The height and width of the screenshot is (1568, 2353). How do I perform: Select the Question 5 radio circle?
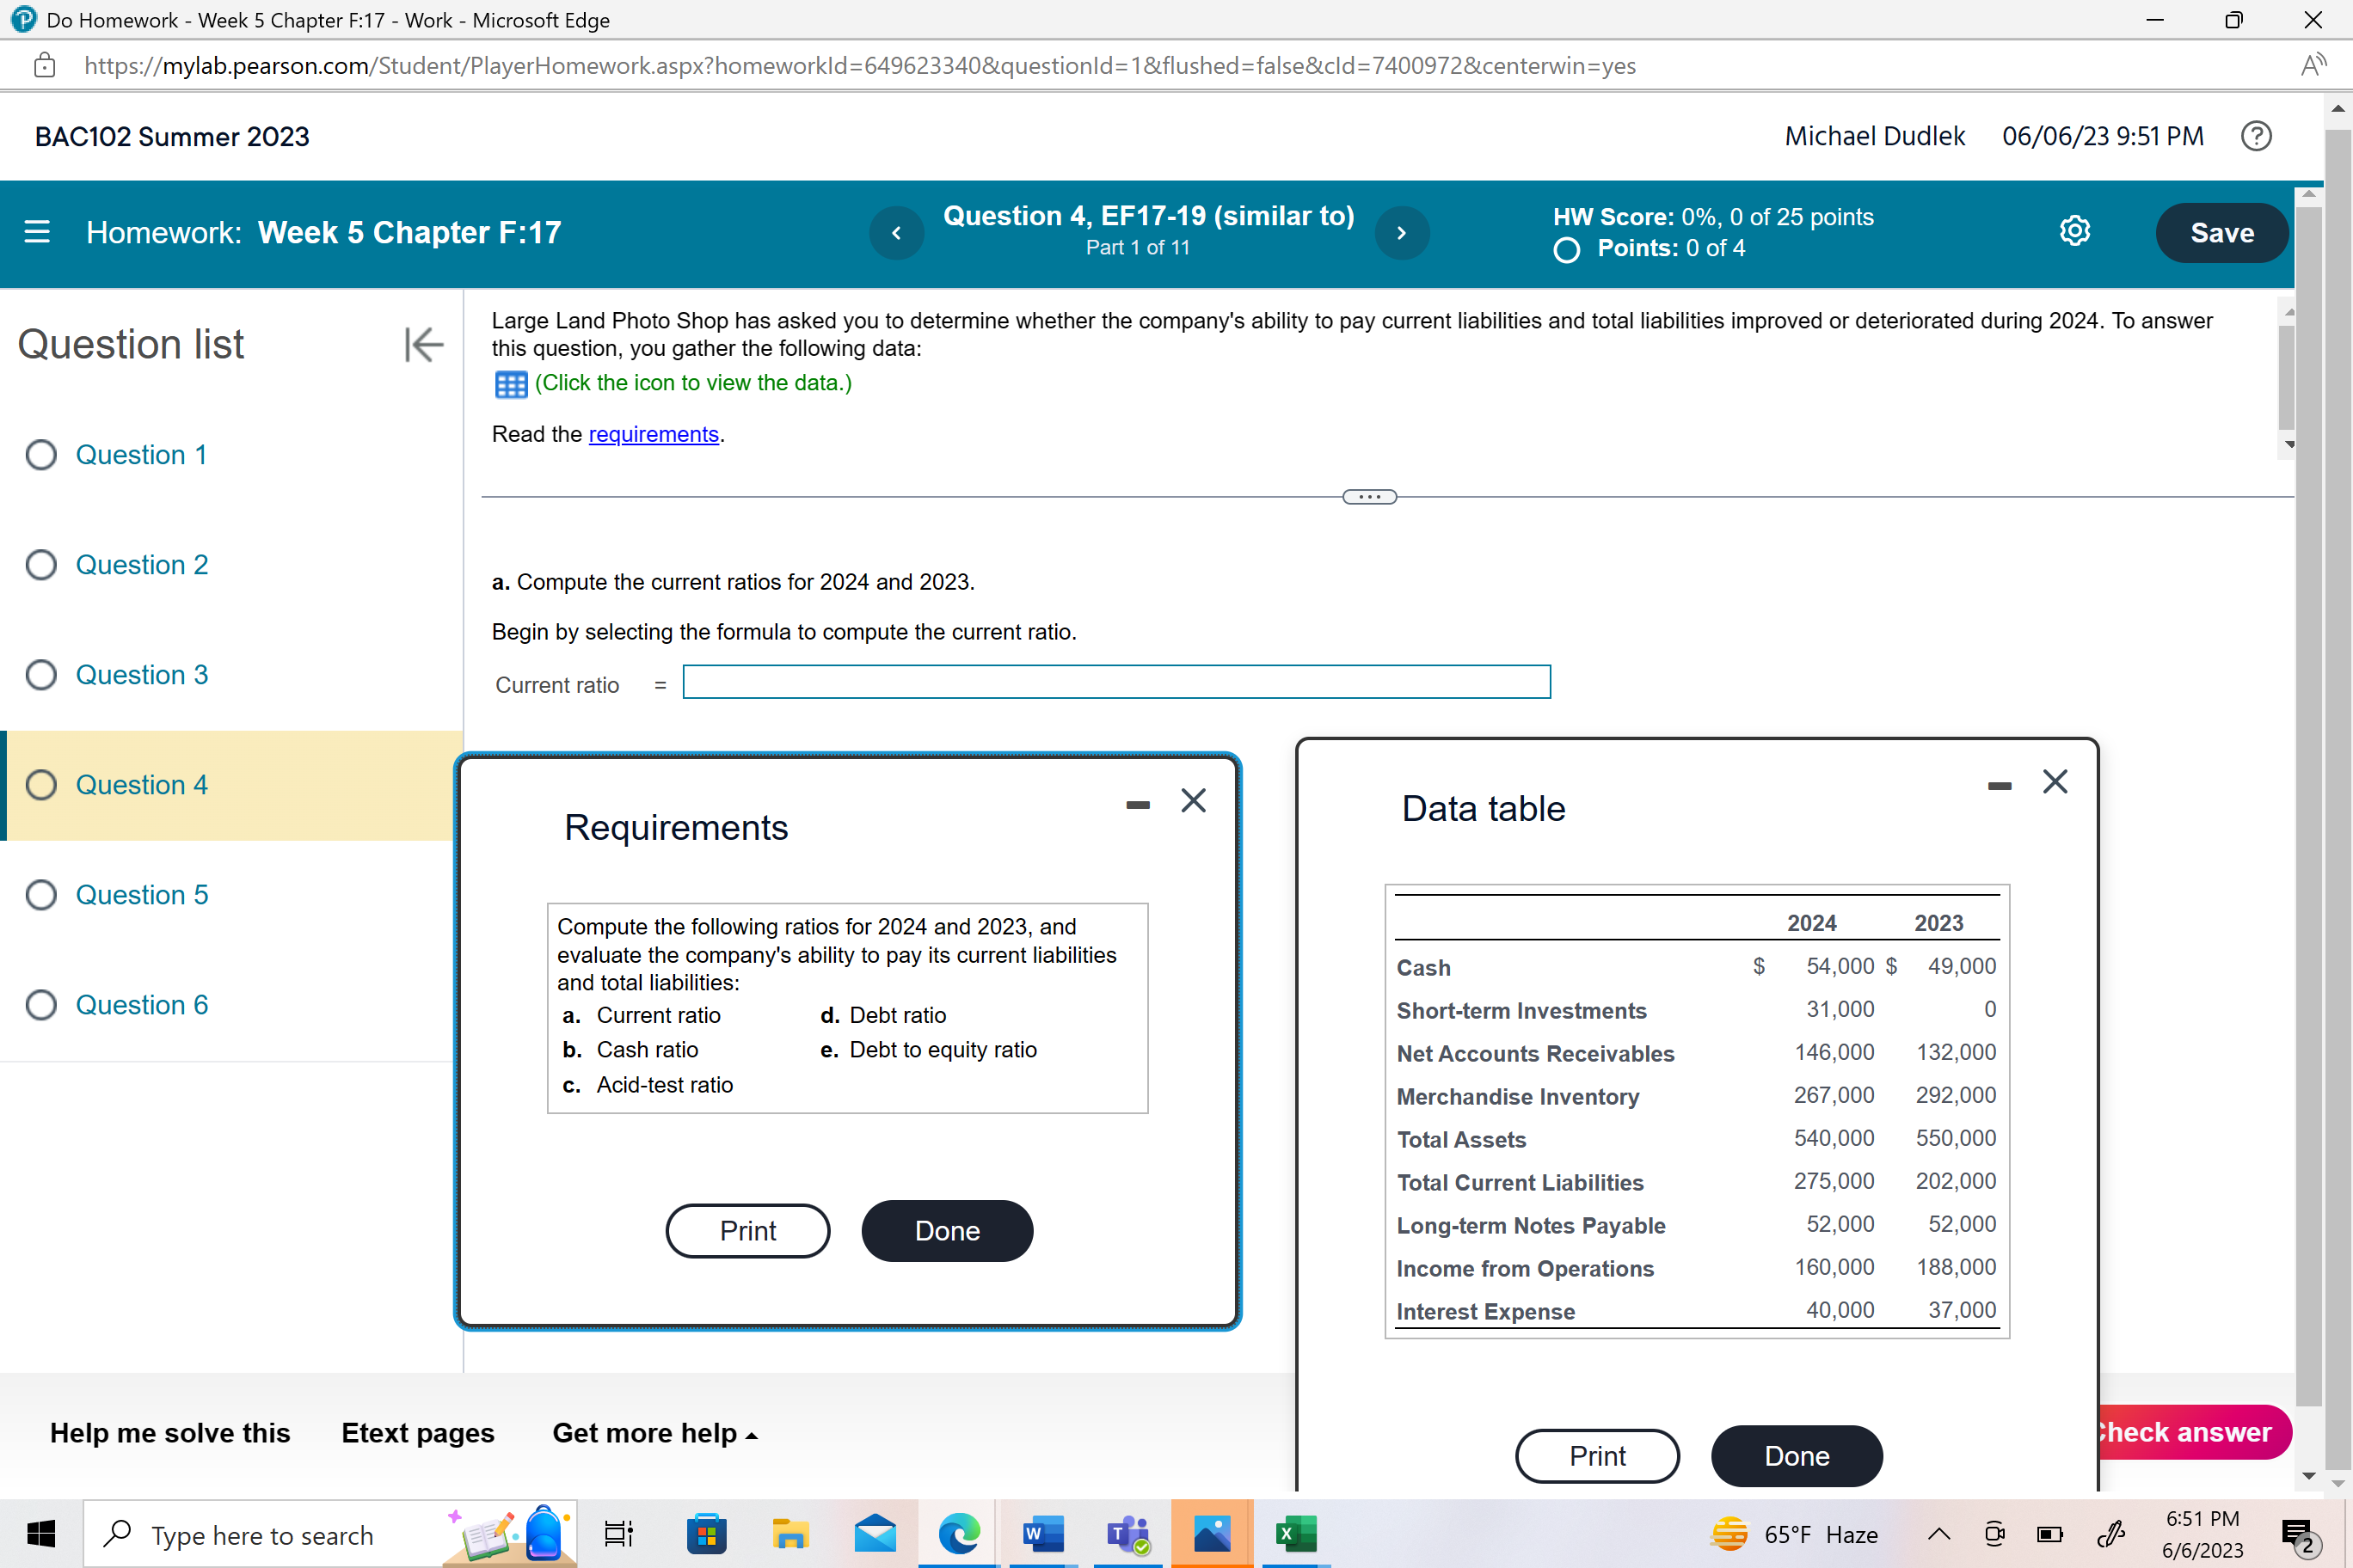click(x=41, y=895)
